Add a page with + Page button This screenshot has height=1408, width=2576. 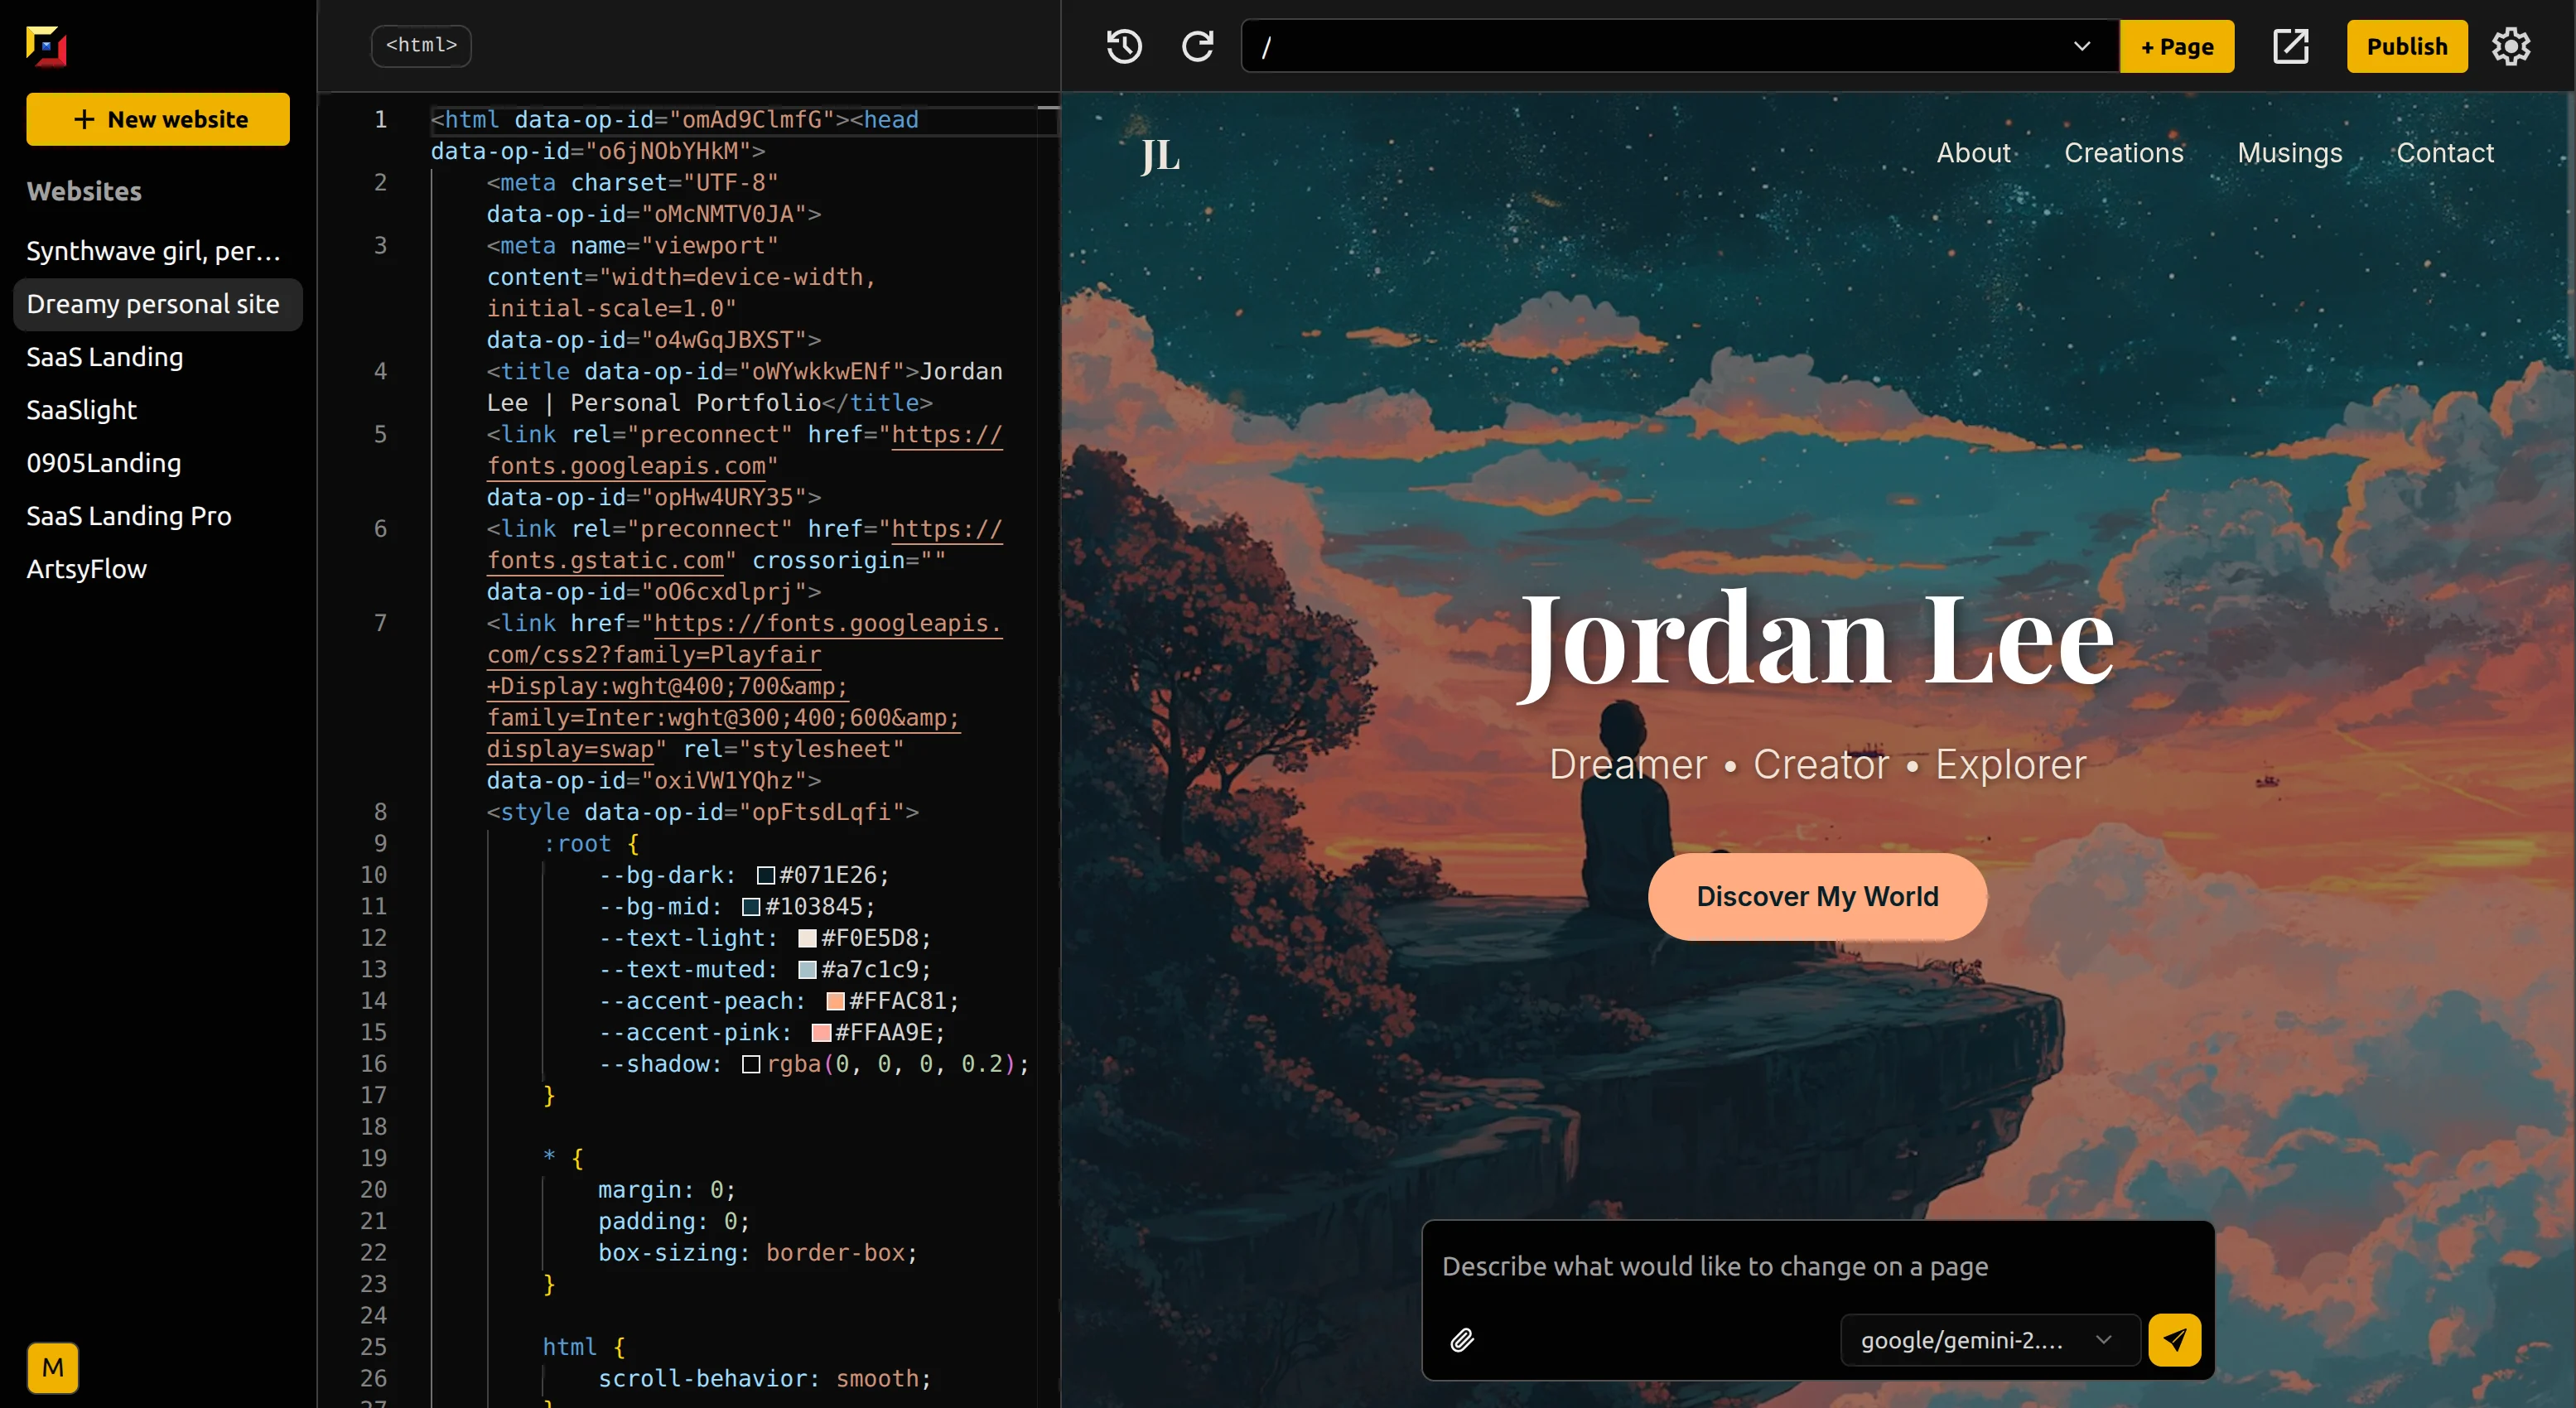tap(2176, 46)
